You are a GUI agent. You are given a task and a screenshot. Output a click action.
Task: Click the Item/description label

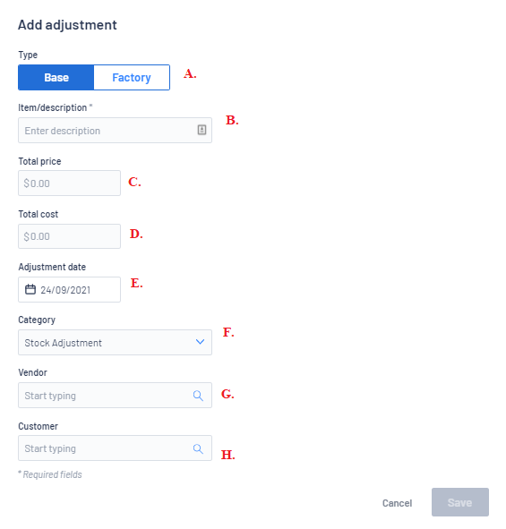coord(55,107)
